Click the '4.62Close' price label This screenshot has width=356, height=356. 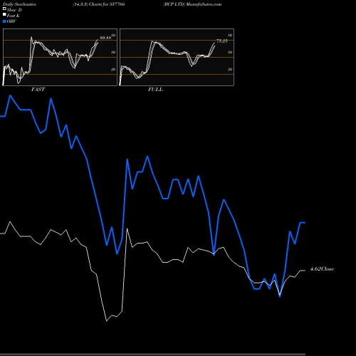pos(322,269)
